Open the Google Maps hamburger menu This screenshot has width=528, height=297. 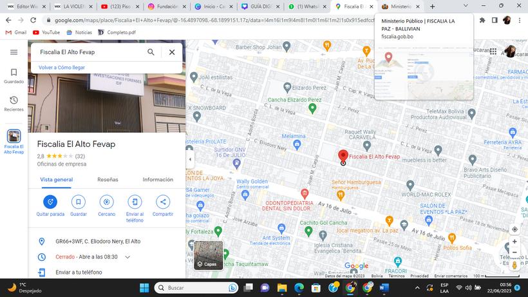click(14, 52)
